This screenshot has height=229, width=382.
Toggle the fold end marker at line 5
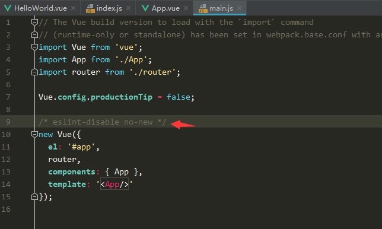(x=34, y=72)
